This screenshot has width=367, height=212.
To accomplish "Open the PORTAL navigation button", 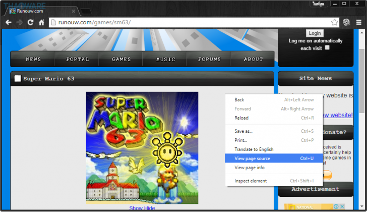I will pyautogui.click(x=77, y=59).
